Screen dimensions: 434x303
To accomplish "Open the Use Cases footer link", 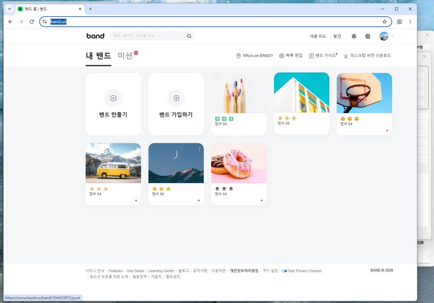I will tap(135, 271).
